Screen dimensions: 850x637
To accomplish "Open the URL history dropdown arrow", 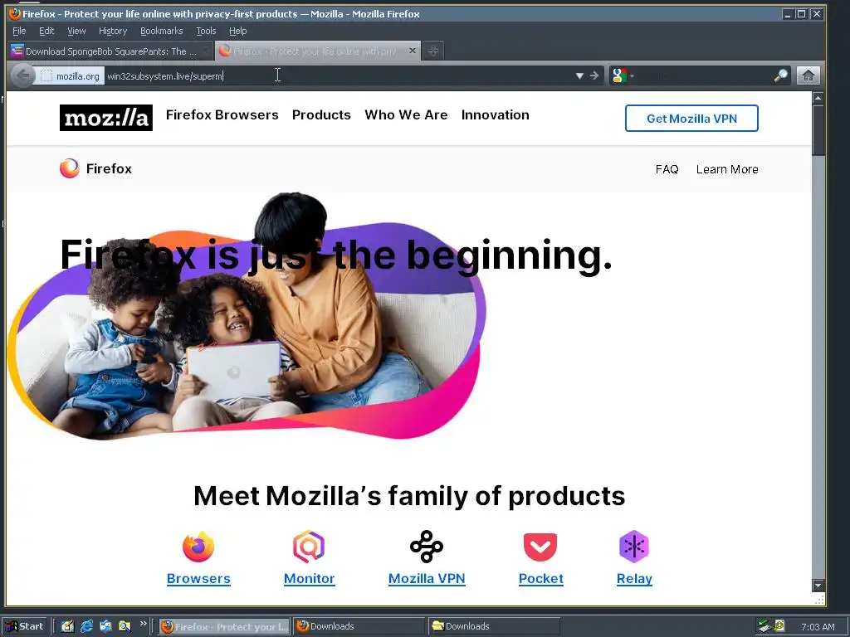I will coord(579,75).
